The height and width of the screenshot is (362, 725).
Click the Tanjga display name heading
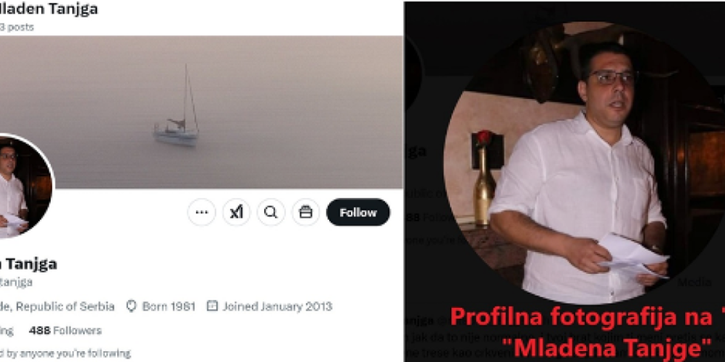(28, 264)
